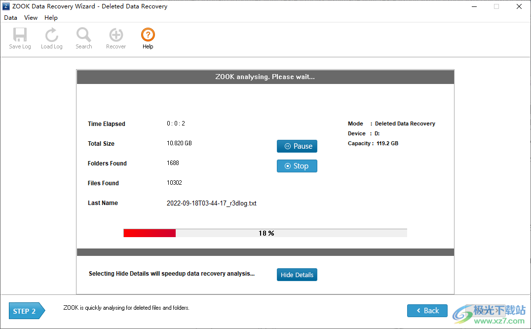Open the Help menu
The image size is (531, 329).
pos(51,17)
